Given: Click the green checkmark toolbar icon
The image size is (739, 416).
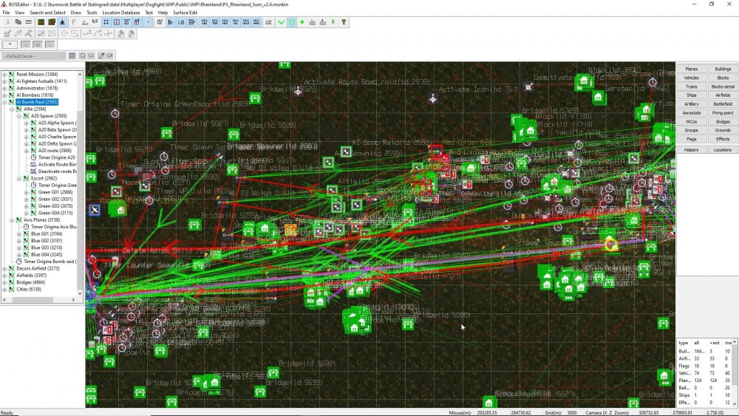Looking at the screenshot, I should point(281,22).
